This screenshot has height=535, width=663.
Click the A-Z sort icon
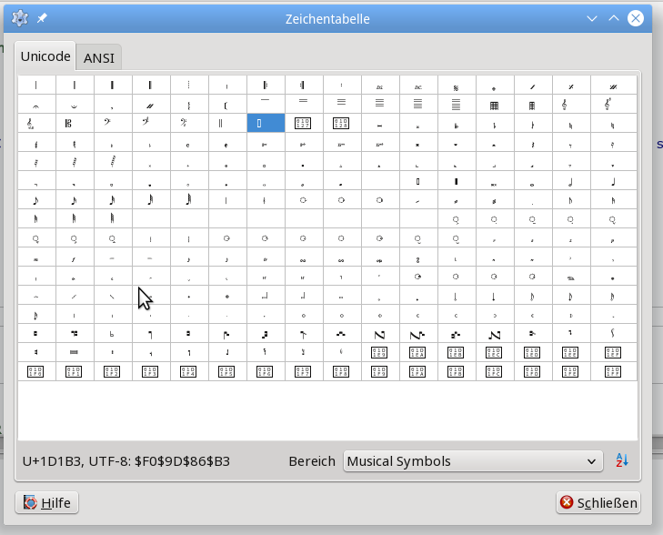622,461
